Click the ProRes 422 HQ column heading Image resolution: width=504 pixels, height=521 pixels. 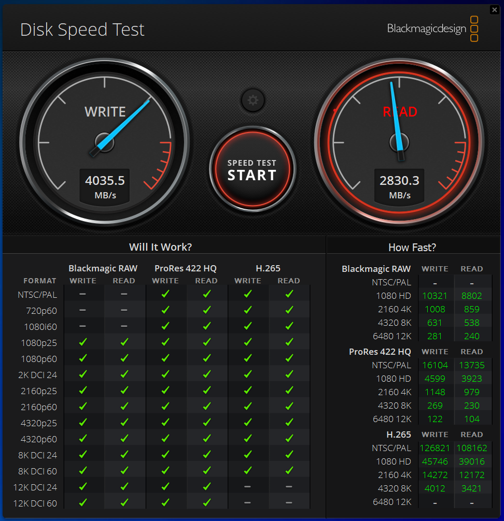pos(185,268)
